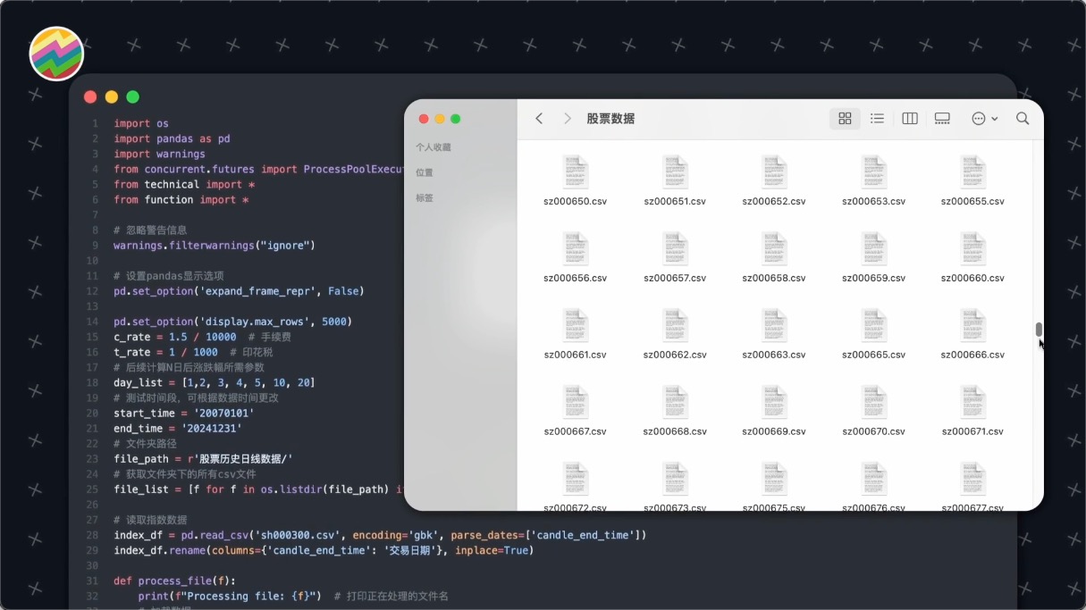Open the ellipsis action menu in Finder
Viewport: 1086px width, 610px height.
[x=983, y=119]
